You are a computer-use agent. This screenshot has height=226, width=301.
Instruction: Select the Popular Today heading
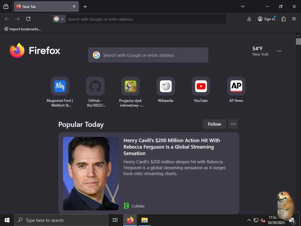(x=81, y=124)
